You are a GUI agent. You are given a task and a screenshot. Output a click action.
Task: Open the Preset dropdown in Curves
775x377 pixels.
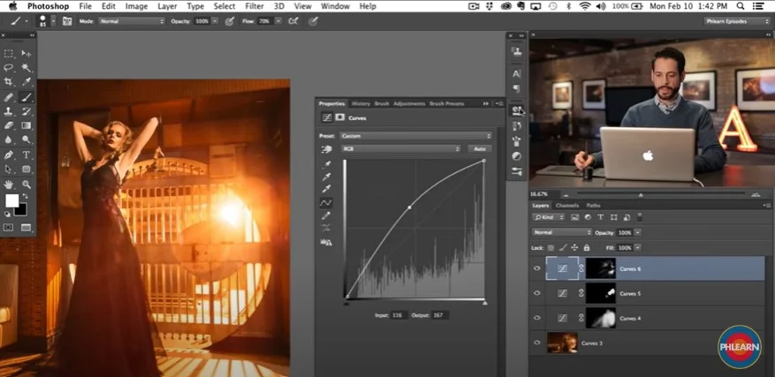pyautogui.click(x=416, y=136)
